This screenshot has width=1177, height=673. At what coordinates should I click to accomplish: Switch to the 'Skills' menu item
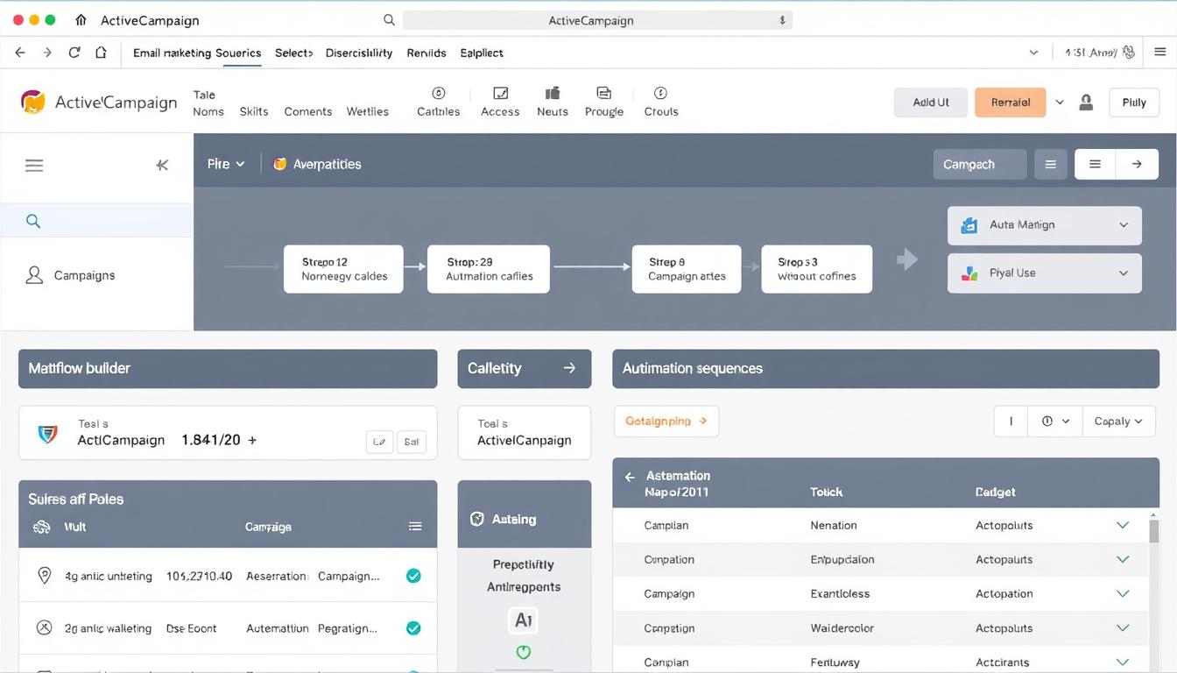(x=253, y=111)
